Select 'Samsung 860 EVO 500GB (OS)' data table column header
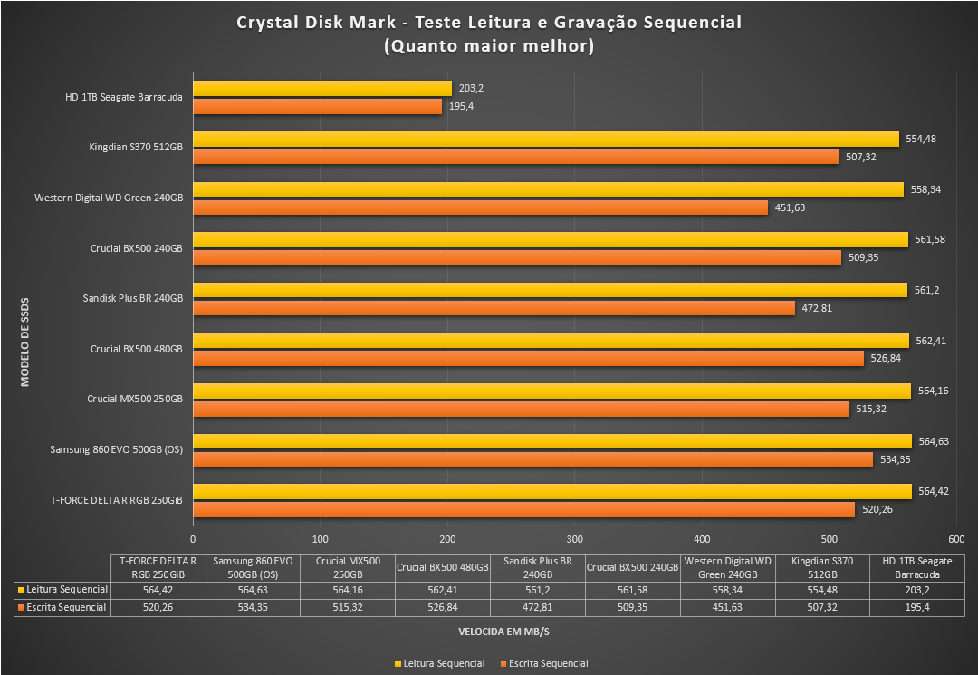978x675 pixels. (253, 568)
